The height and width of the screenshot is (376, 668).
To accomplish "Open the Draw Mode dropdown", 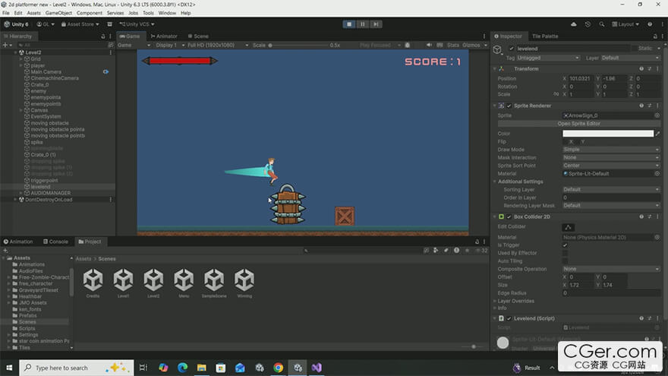I will click(x=610, y=150).
